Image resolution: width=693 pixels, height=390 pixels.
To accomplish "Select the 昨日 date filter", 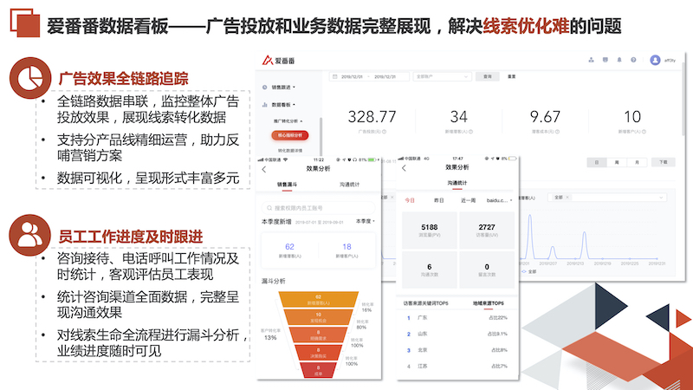I will point(439,200).
